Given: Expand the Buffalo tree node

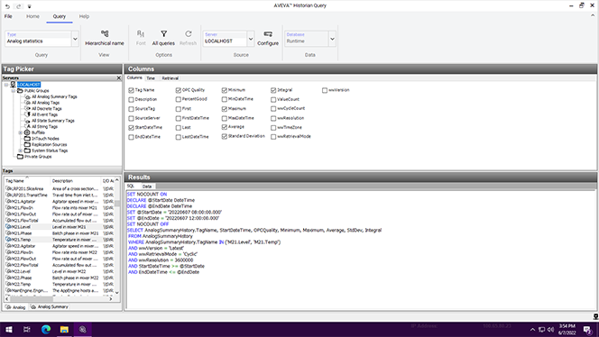Looking at the screenshot, I should click(20, 132).
